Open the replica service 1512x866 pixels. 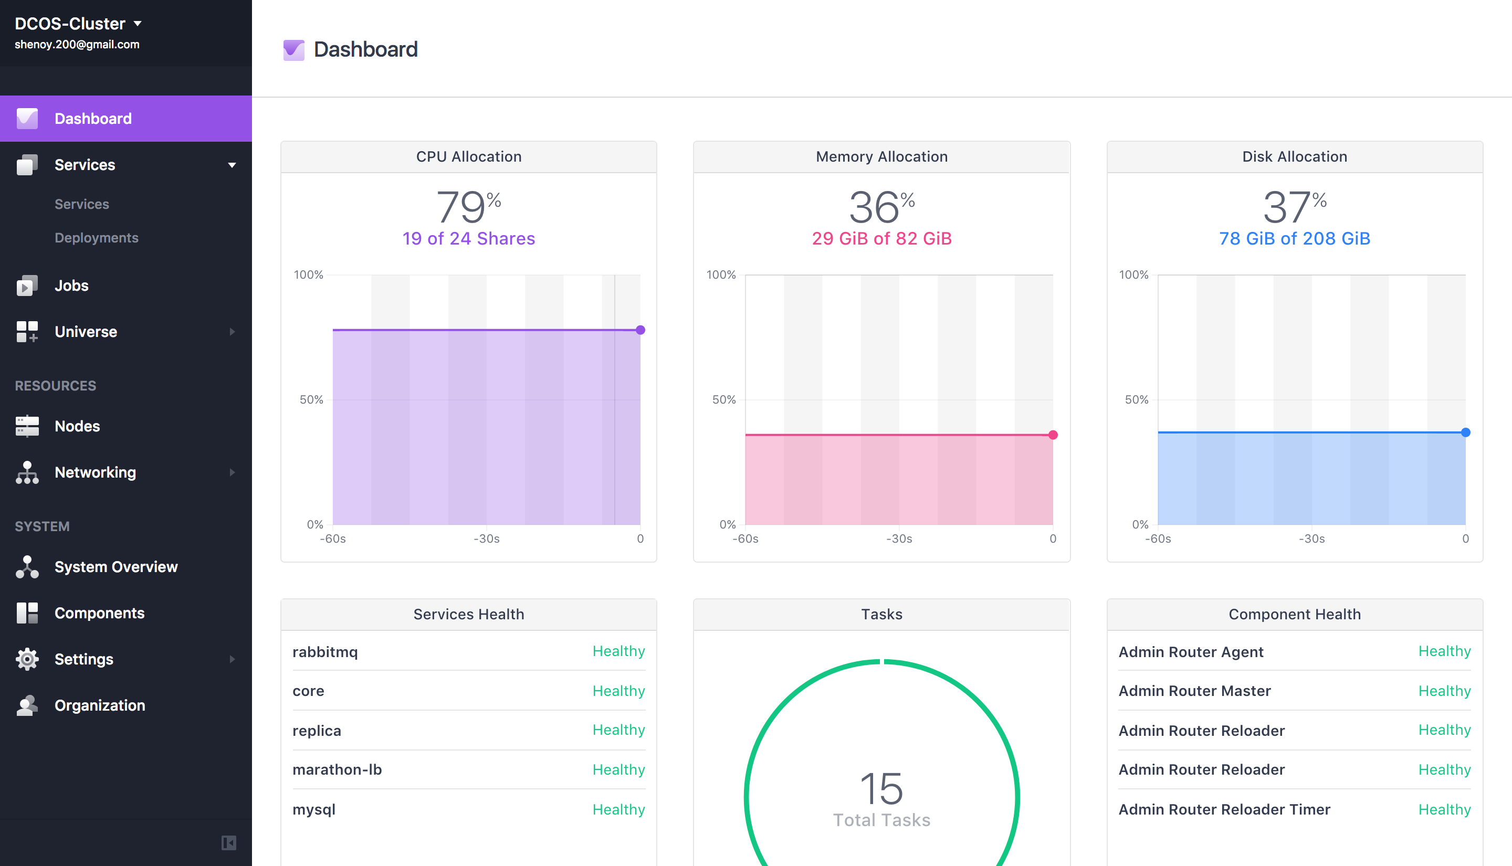click(317, 731)
